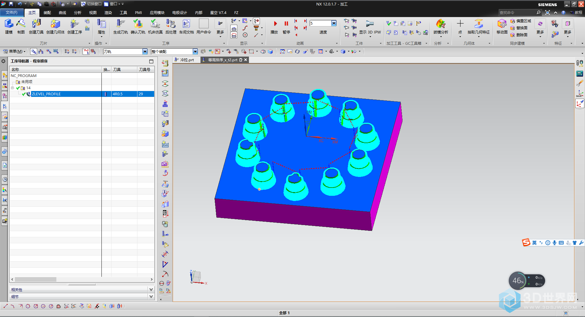Click 切换窗口 switch window button
Viewport: 585px width, 317px height.
pos(91,4)
